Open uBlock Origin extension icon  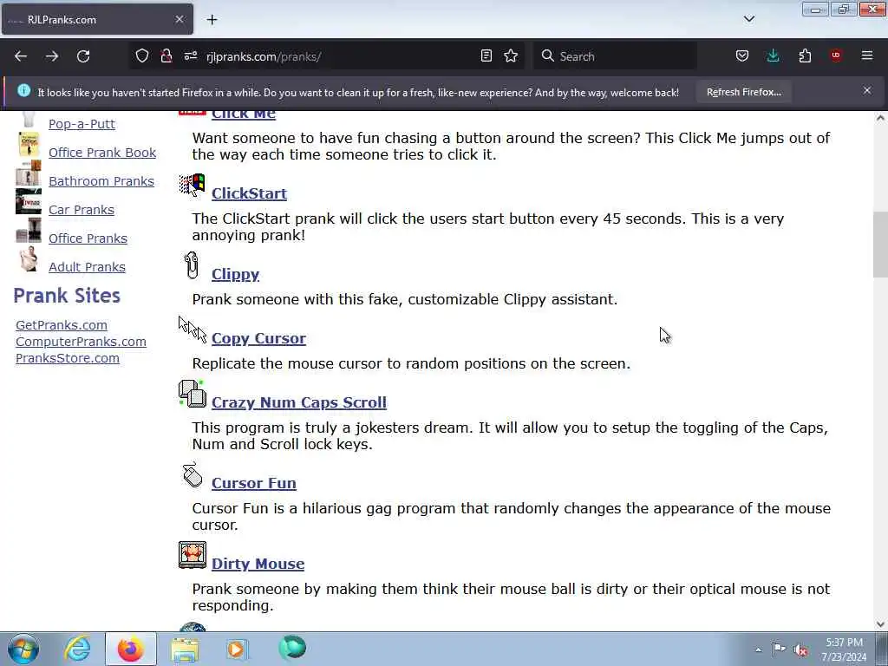click(x=836, y=55)
